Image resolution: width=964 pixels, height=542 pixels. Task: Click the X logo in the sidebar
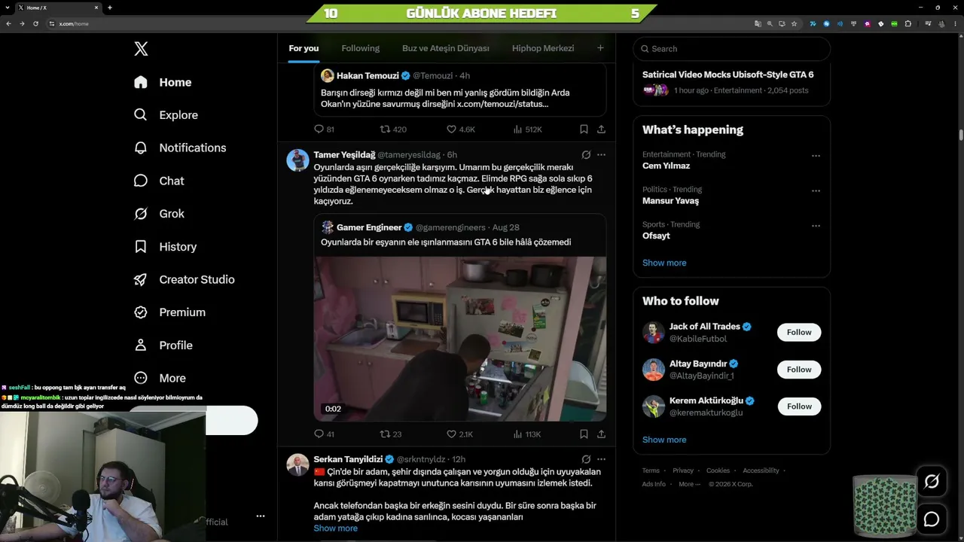pos(141,49)
